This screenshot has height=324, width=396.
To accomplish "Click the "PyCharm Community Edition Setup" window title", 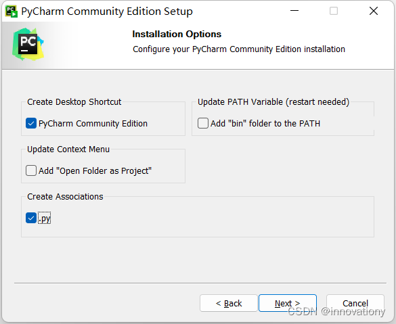I will [x=107, y=11].
